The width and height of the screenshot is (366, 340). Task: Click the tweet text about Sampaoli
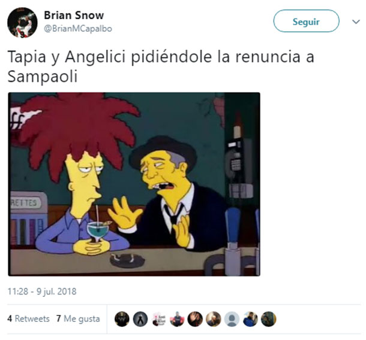161,66
